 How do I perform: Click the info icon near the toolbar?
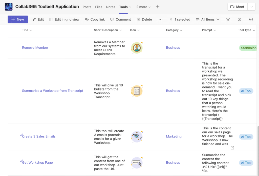tap(239, 19)
